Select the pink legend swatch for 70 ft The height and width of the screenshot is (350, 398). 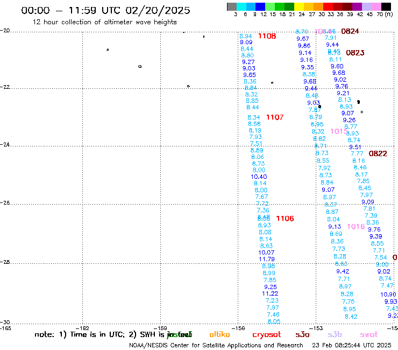click(376, 6)
